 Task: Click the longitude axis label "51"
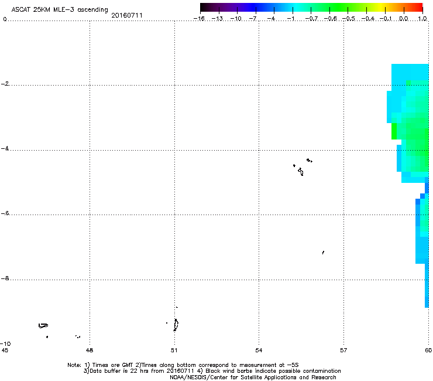174,351
